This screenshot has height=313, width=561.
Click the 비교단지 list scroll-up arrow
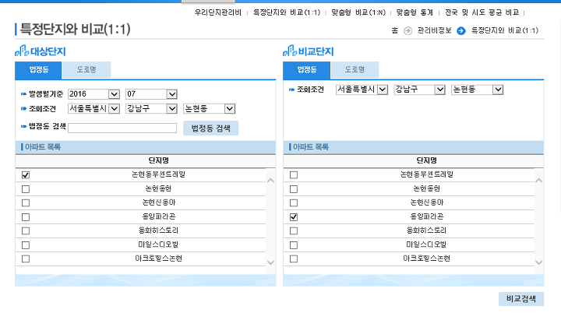click(539, 181)
